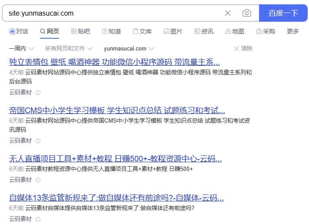Viewport: 309px width, 224px height.
Task: Open the 独立表情包 壁纸 result link
Action: [x=114, y=62]
